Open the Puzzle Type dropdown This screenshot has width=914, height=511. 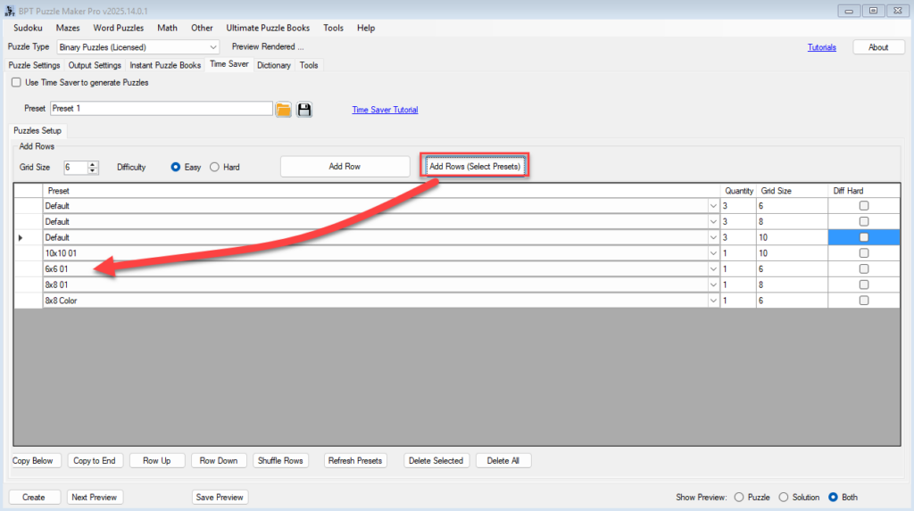212,47
